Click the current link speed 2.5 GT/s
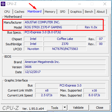The image size is (112, 112). [x=47, y=95]
